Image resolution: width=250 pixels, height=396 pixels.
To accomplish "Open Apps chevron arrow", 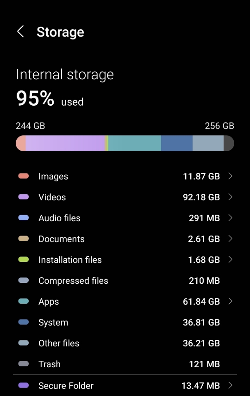I will pyautogui.click(x=230, y=301).
